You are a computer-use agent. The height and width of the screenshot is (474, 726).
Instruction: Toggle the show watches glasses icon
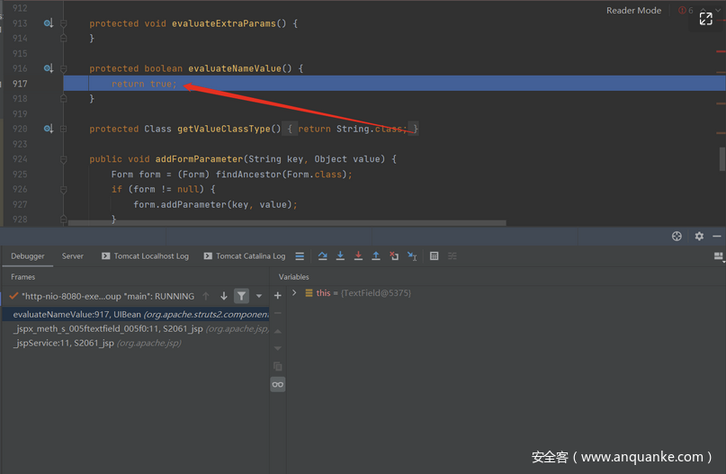point(278,384)
